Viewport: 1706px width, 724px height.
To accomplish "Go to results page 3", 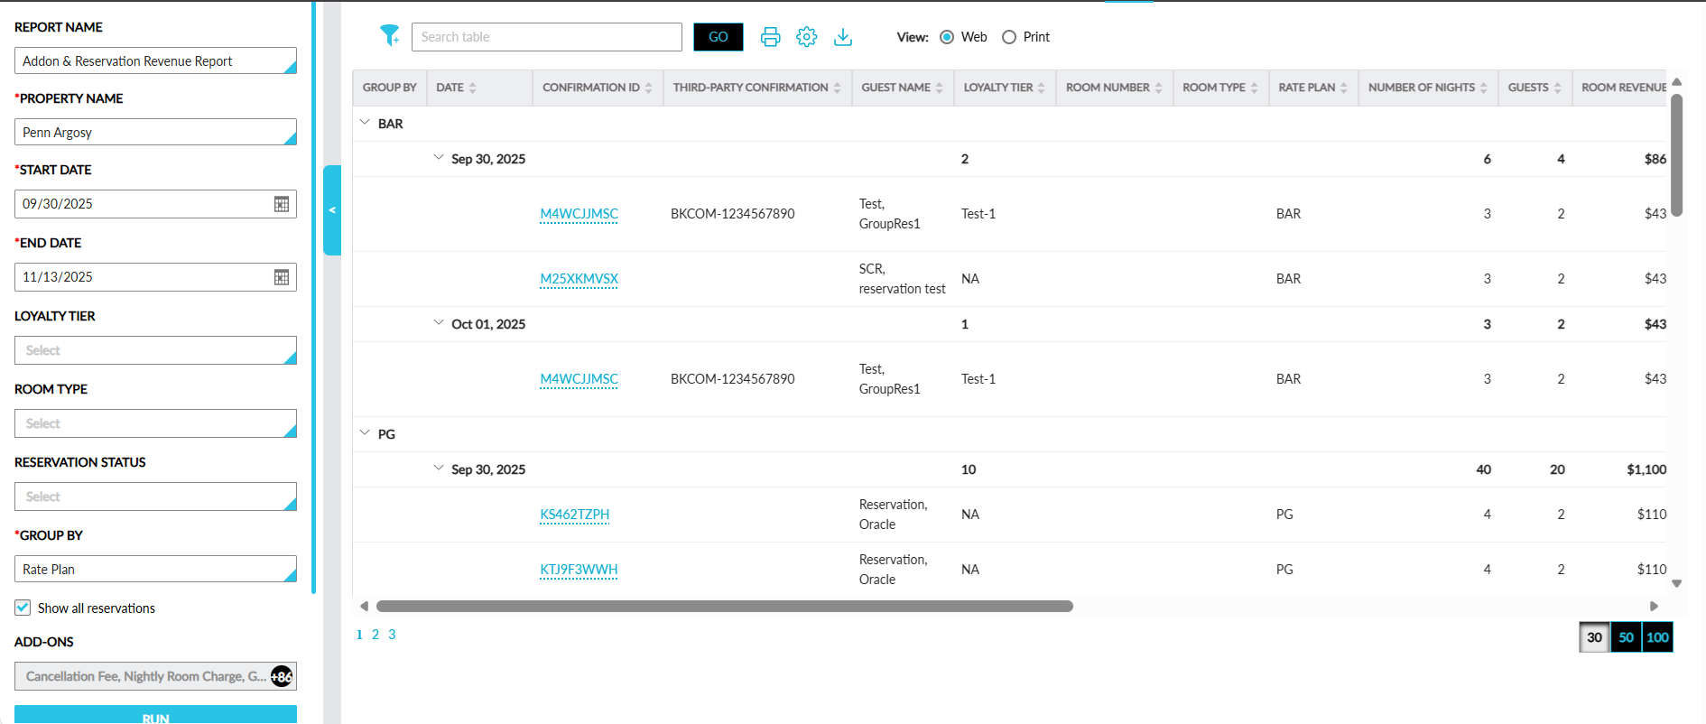I will 392,635.
